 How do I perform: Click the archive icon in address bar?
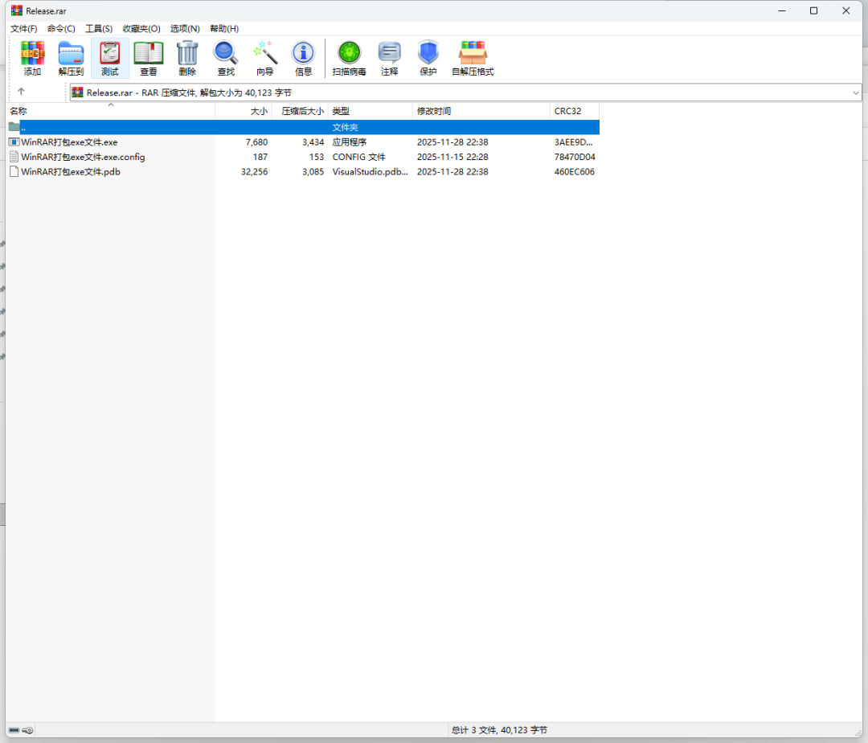pyautogui.click(x=77, y=92)
